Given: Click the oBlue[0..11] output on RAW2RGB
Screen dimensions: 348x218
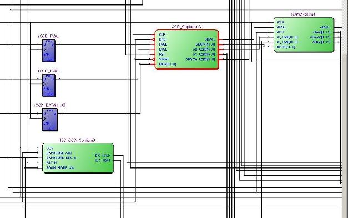Looking at the screenshot, I should pos(321,42).
